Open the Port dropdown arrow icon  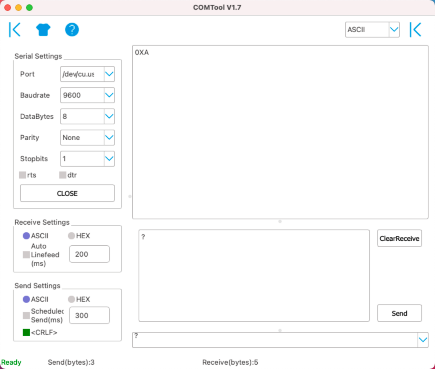click(x=109, y=74)
